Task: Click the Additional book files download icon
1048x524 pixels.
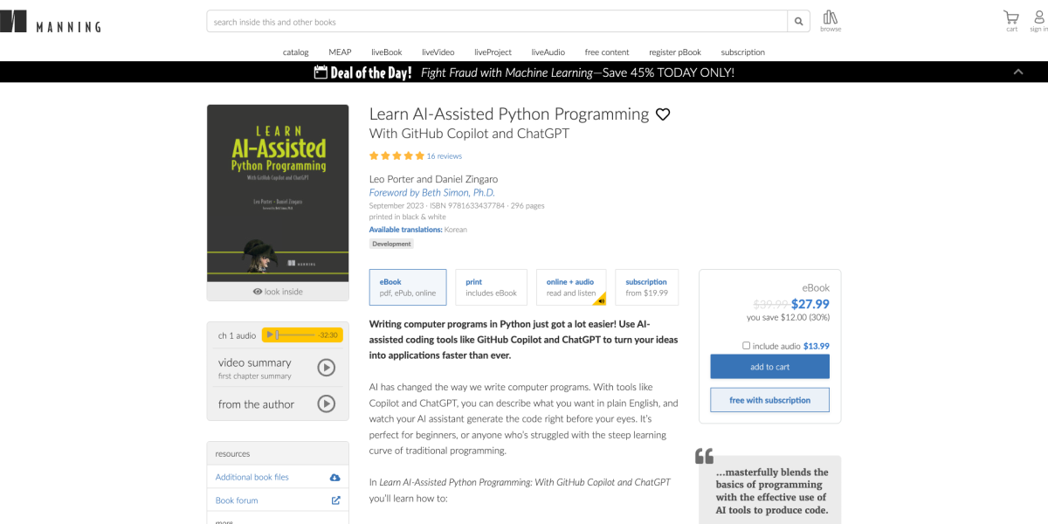Action: tap(334, 477)
